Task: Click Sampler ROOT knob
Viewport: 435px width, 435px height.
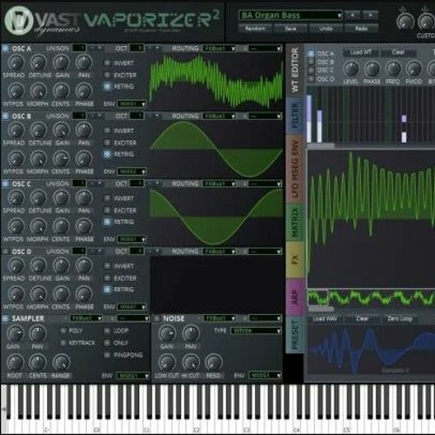Action: pyautogui.click(x=15, y=362)
